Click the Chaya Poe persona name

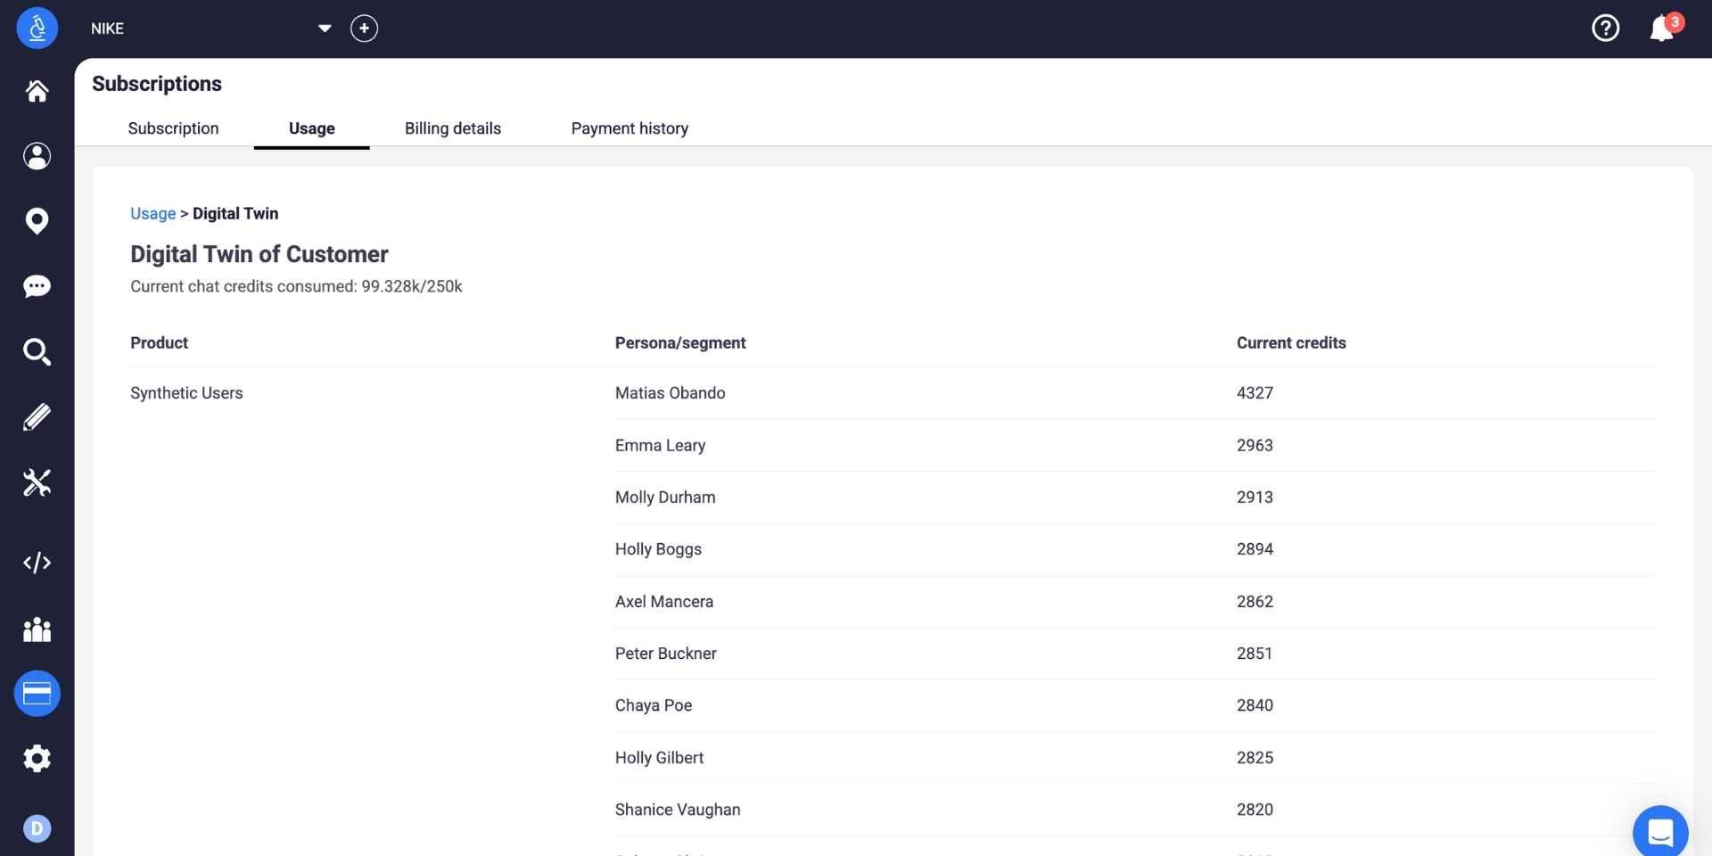click(654, 705)
